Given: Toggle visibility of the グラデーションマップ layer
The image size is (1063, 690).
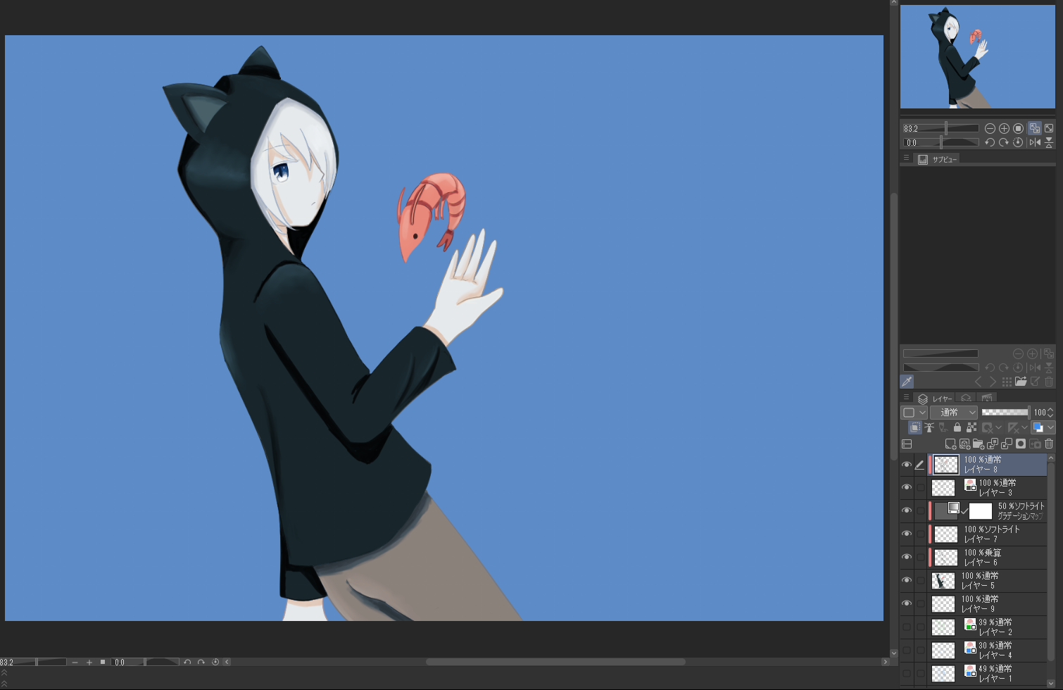Looking at the screenshot, I should [x=907, y=510].
